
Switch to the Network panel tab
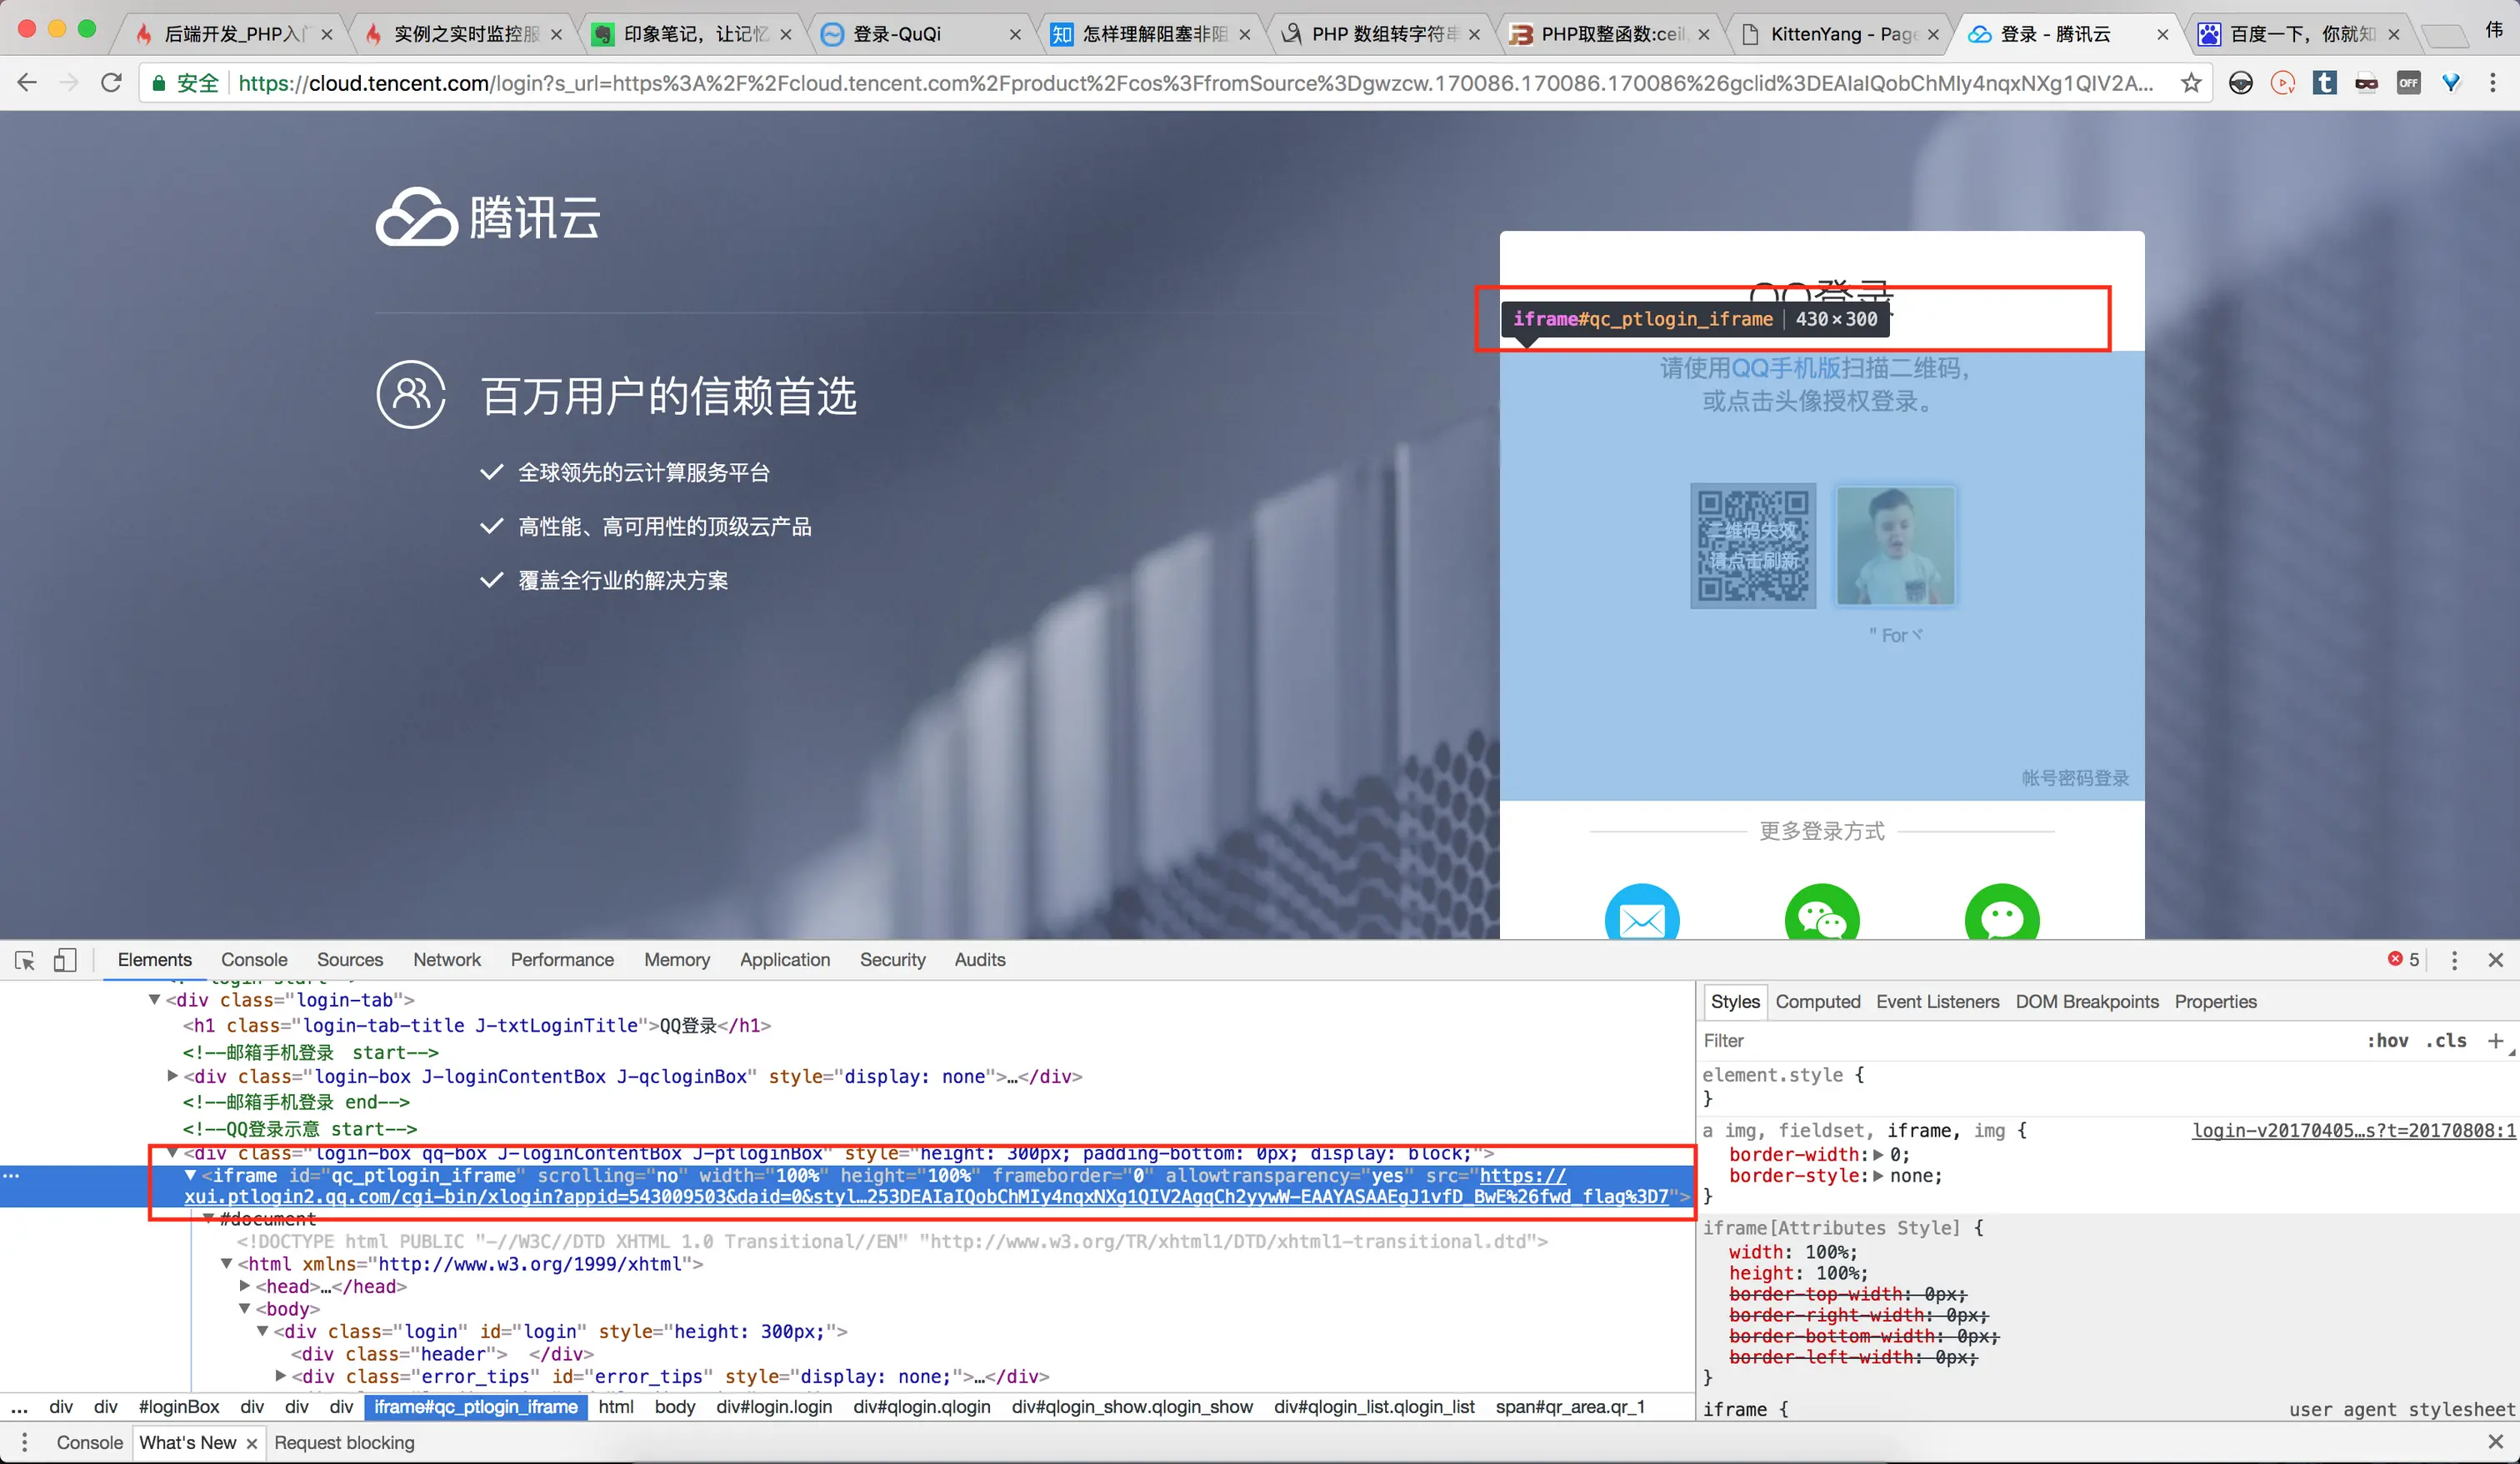click(x=446, y=960)
